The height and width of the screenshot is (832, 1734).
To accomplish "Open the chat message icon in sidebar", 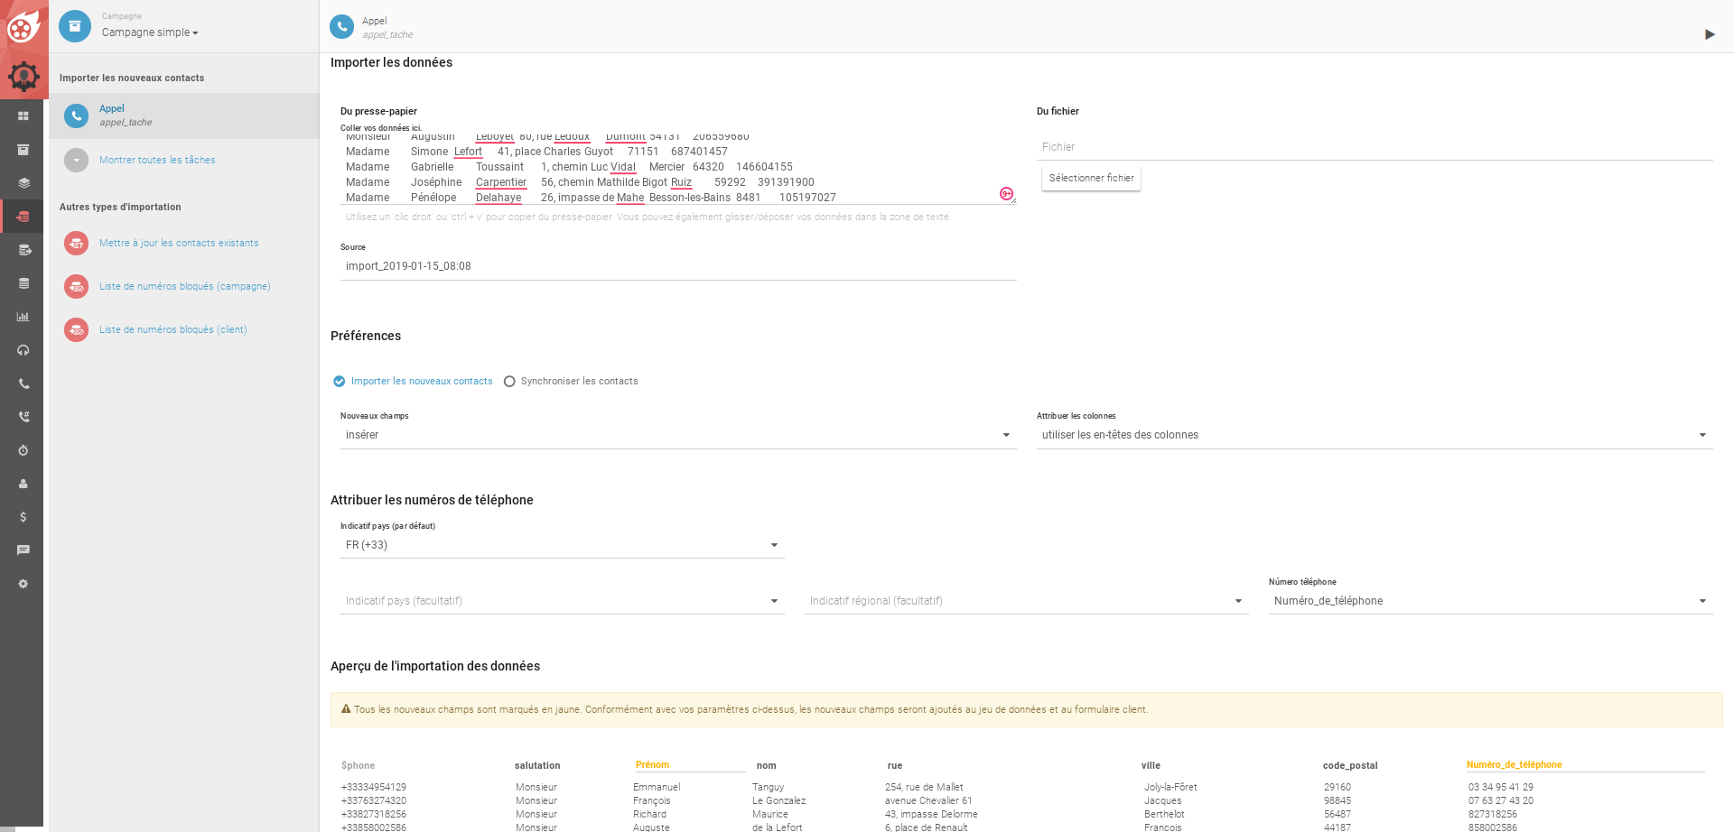I will pyautogui.click(x=23, y=550).
